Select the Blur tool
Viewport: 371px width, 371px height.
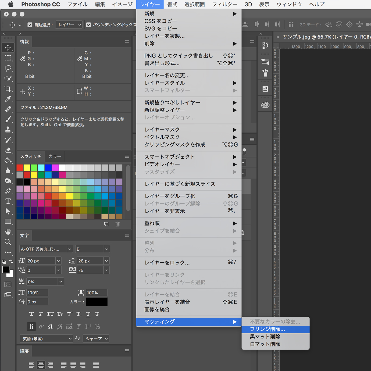pyautogui.click(x=8, y=170)
